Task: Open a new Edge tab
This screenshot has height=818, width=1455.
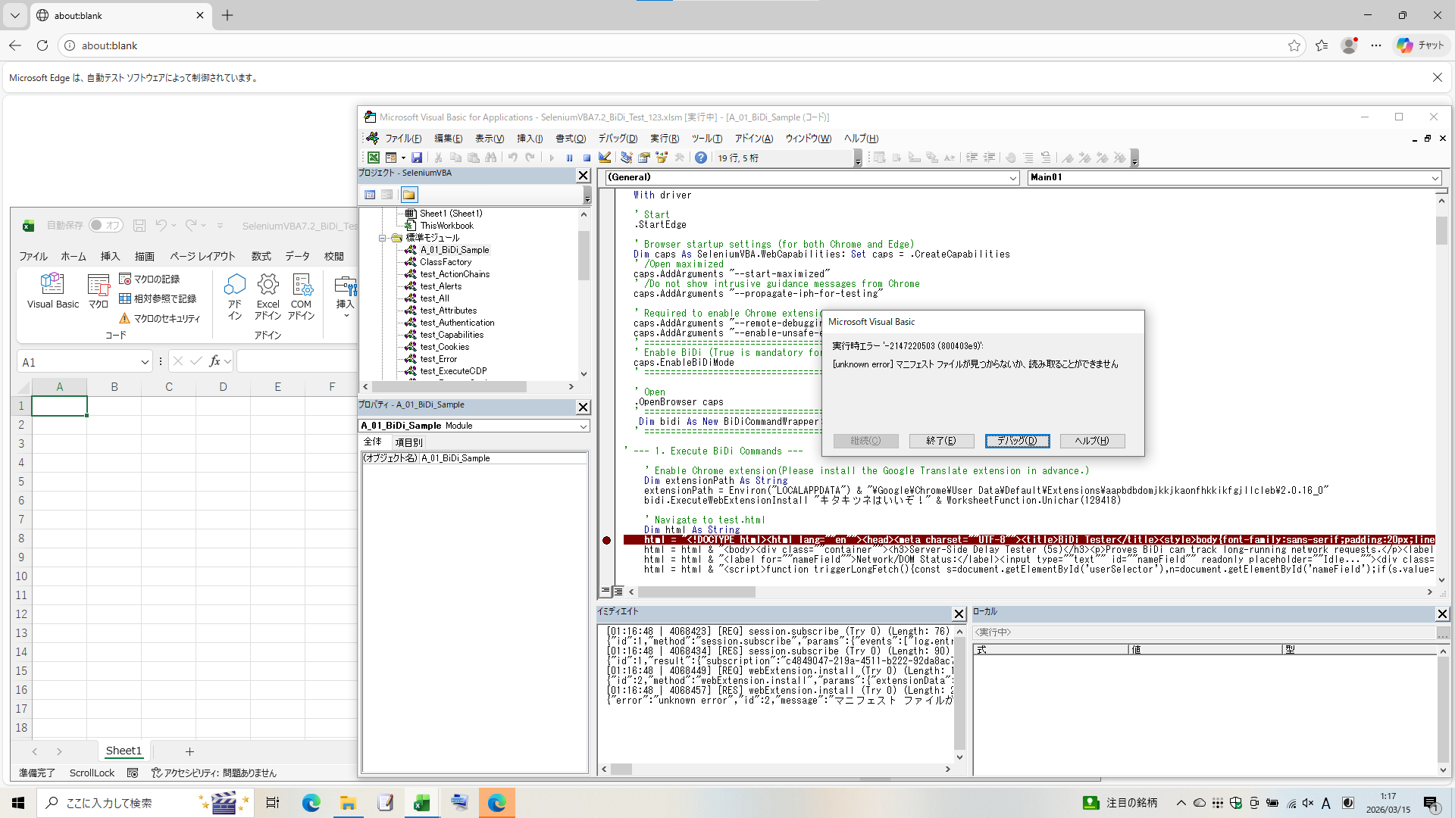Action: [x=227, y=15]
